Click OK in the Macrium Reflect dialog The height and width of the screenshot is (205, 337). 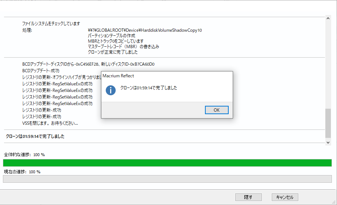pos(217,110)
